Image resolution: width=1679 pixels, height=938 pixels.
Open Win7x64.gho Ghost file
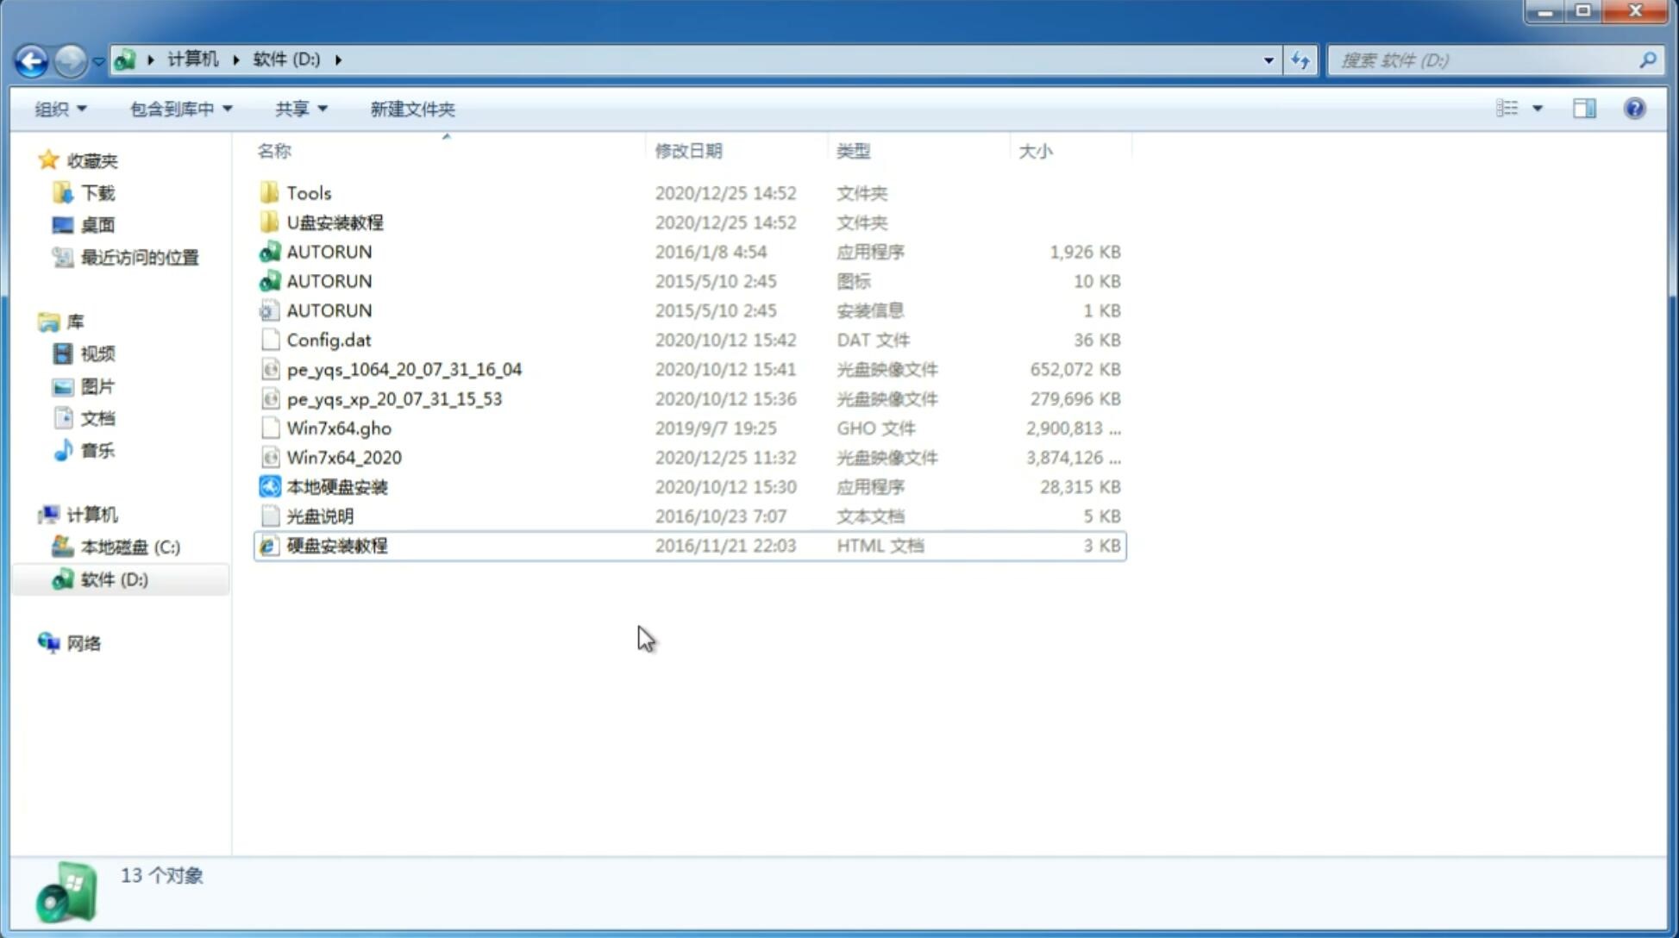click(x=338, y=428)
